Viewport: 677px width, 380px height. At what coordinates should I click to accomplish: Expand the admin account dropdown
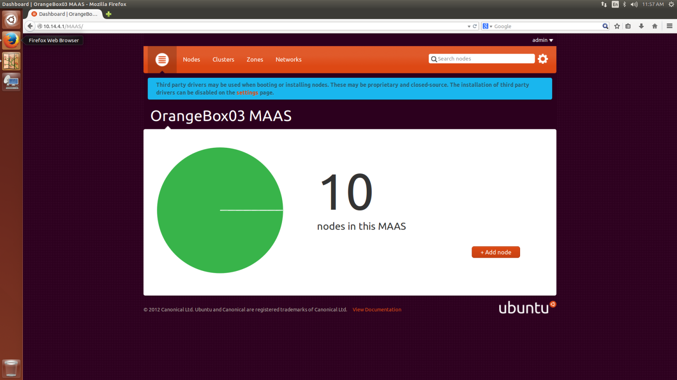[542, 40]
